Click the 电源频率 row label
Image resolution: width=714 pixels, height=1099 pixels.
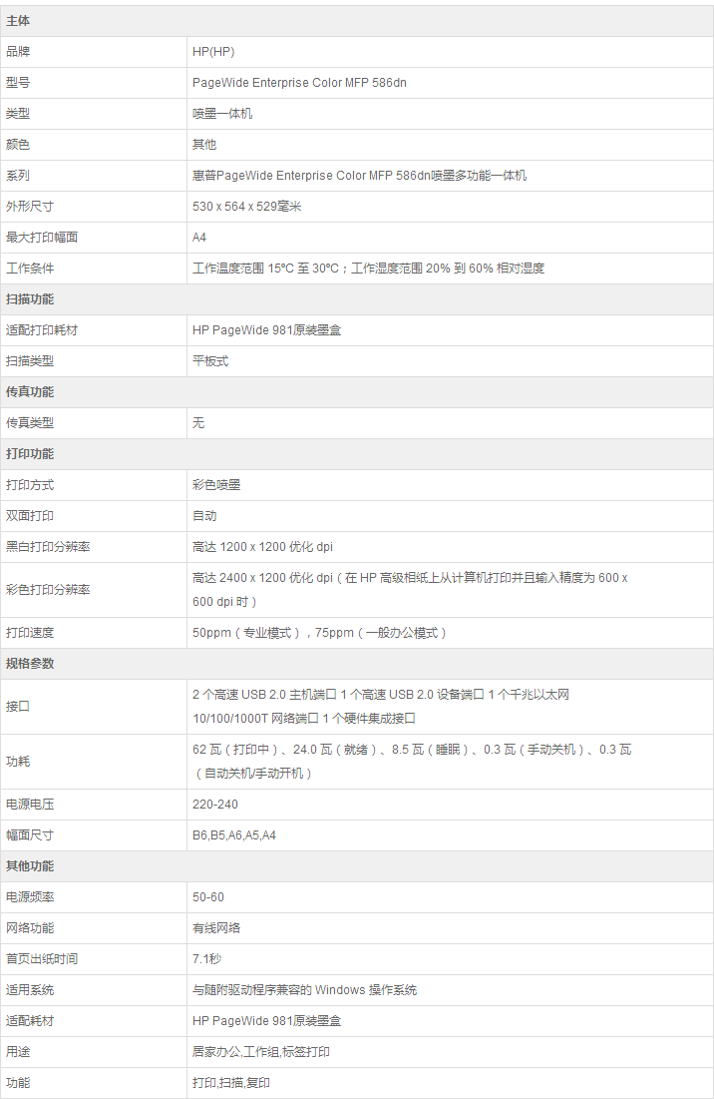[x=29, y=897]
